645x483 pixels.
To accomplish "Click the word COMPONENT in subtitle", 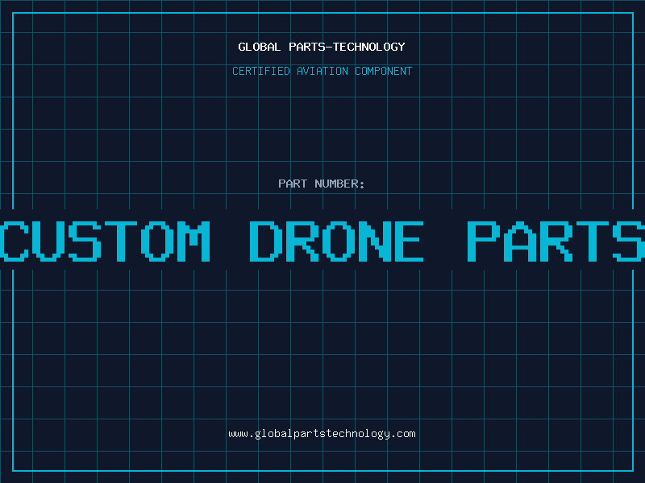I will 384,71.
